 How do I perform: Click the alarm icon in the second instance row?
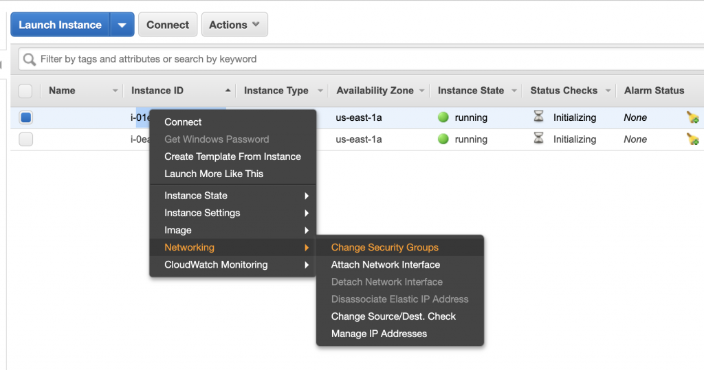pos(692,139)
